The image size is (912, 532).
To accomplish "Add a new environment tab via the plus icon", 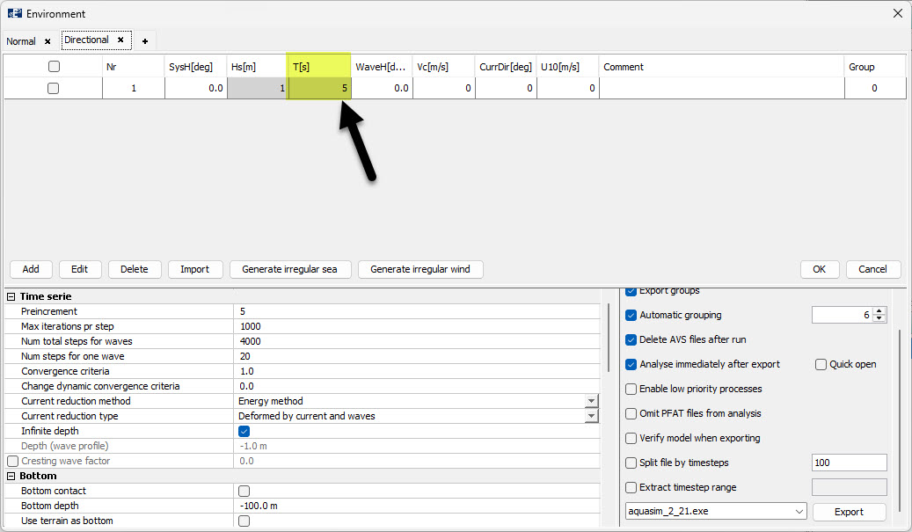I will pos(145,40).
